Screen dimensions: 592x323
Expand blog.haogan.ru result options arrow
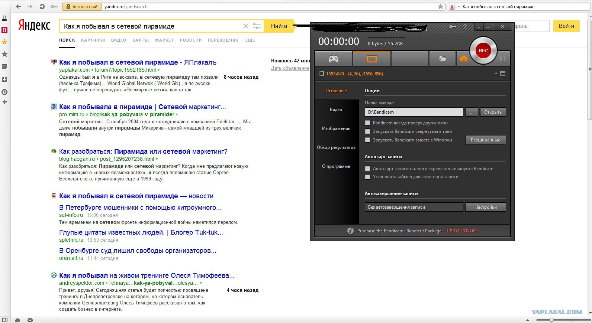pos(157,159)
